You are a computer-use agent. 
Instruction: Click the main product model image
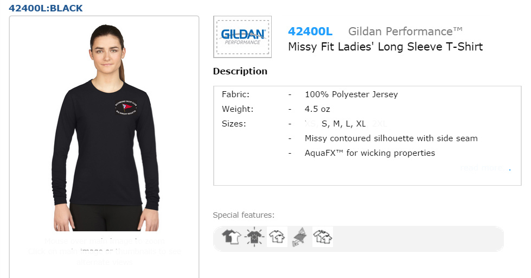coord(106,128)
